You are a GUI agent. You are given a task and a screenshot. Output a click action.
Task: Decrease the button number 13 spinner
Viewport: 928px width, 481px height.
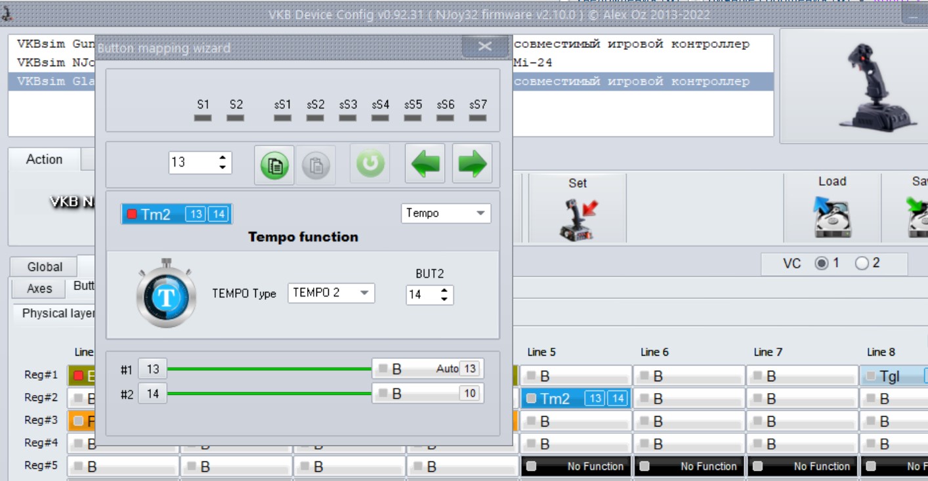pos(223,168)
